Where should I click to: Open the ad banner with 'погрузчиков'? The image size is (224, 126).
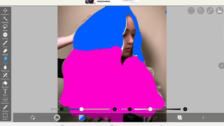point(112,2)
